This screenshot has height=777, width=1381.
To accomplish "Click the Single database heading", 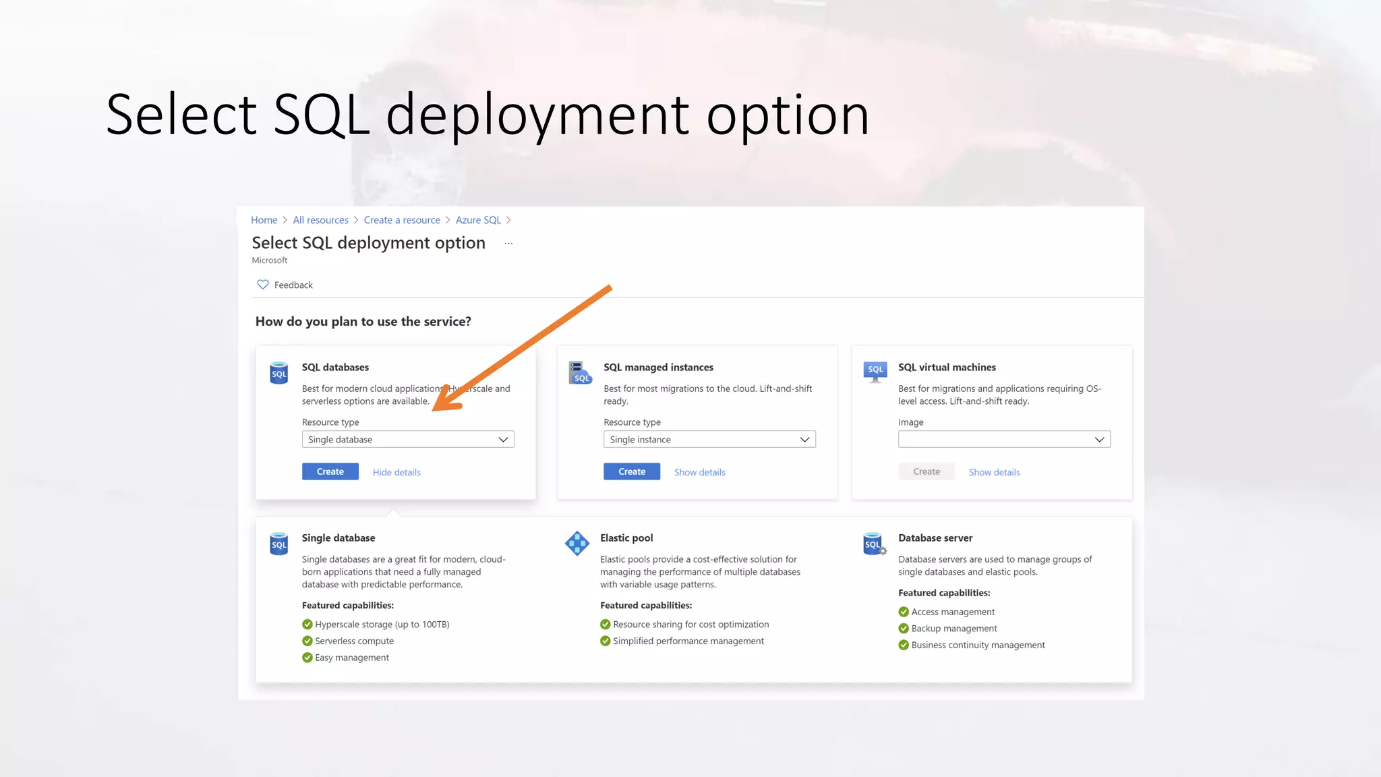I will [339, 538].
